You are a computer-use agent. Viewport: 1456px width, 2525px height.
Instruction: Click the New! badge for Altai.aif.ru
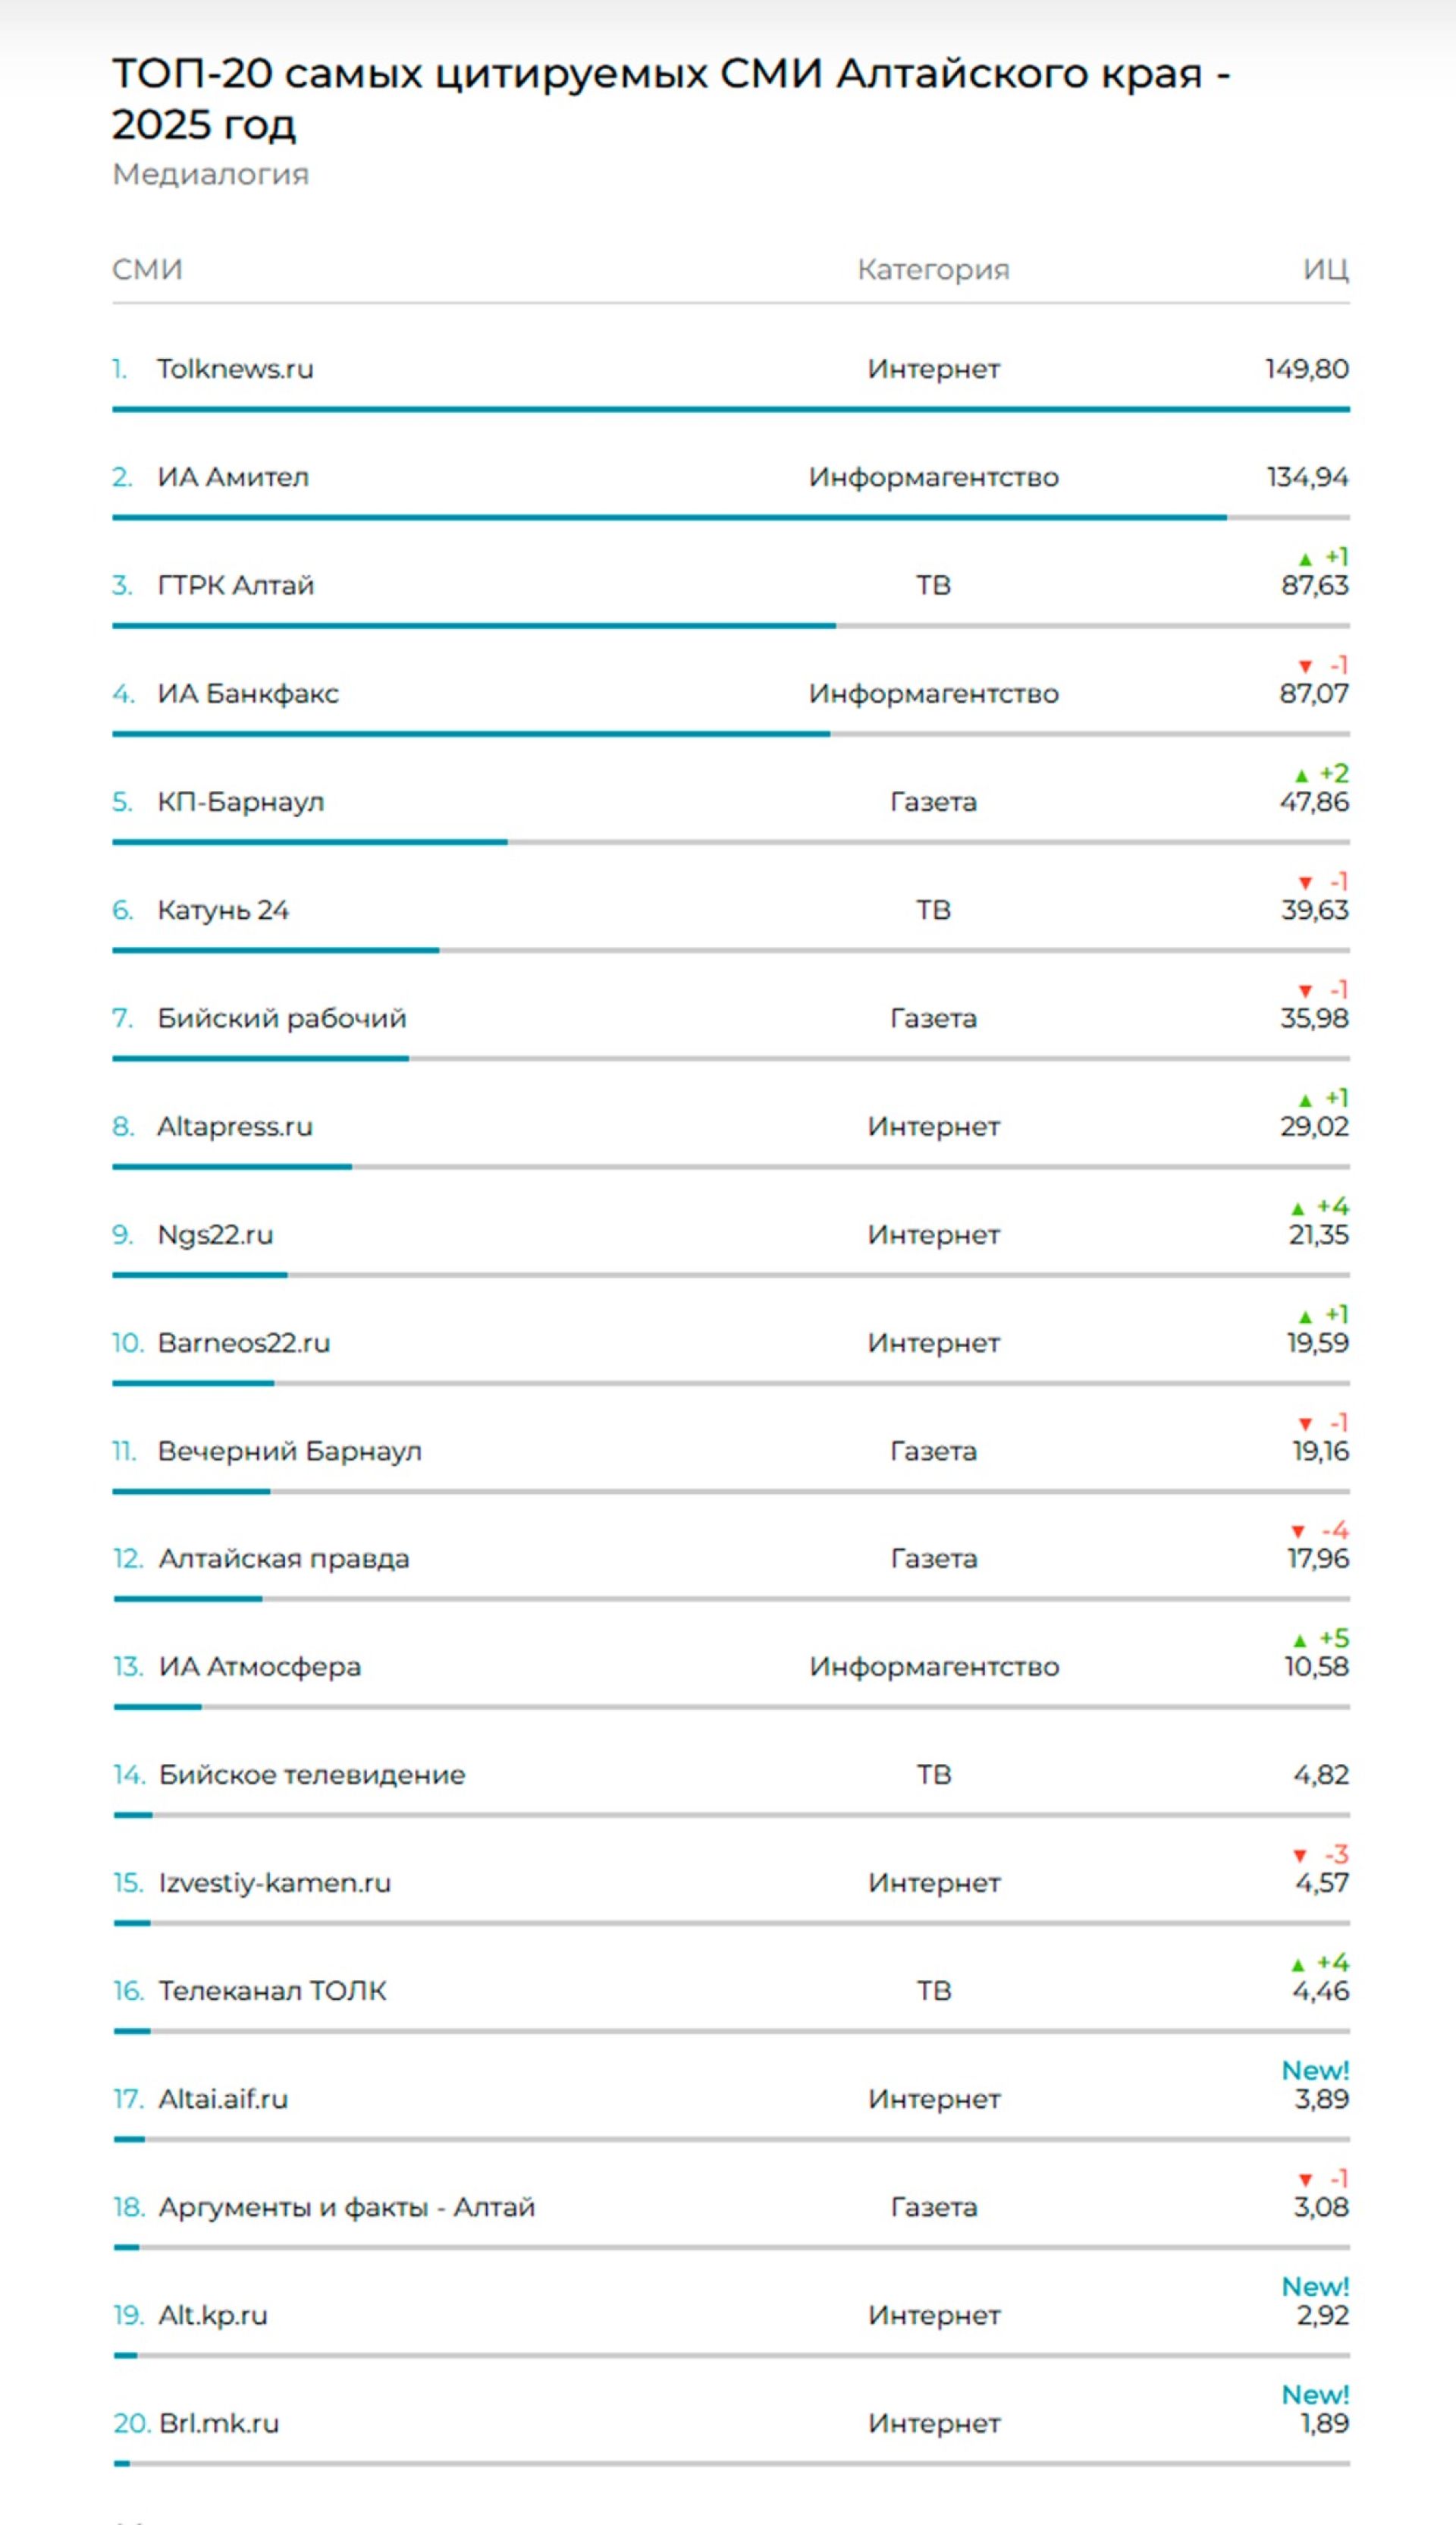click(1315, 2071)
